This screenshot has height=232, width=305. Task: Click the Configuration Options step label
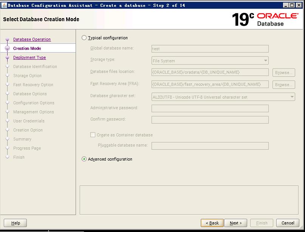(34, 103)
